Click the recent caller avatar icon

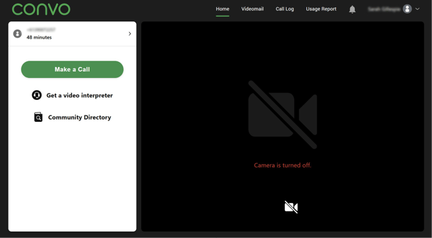pos(17,34)
